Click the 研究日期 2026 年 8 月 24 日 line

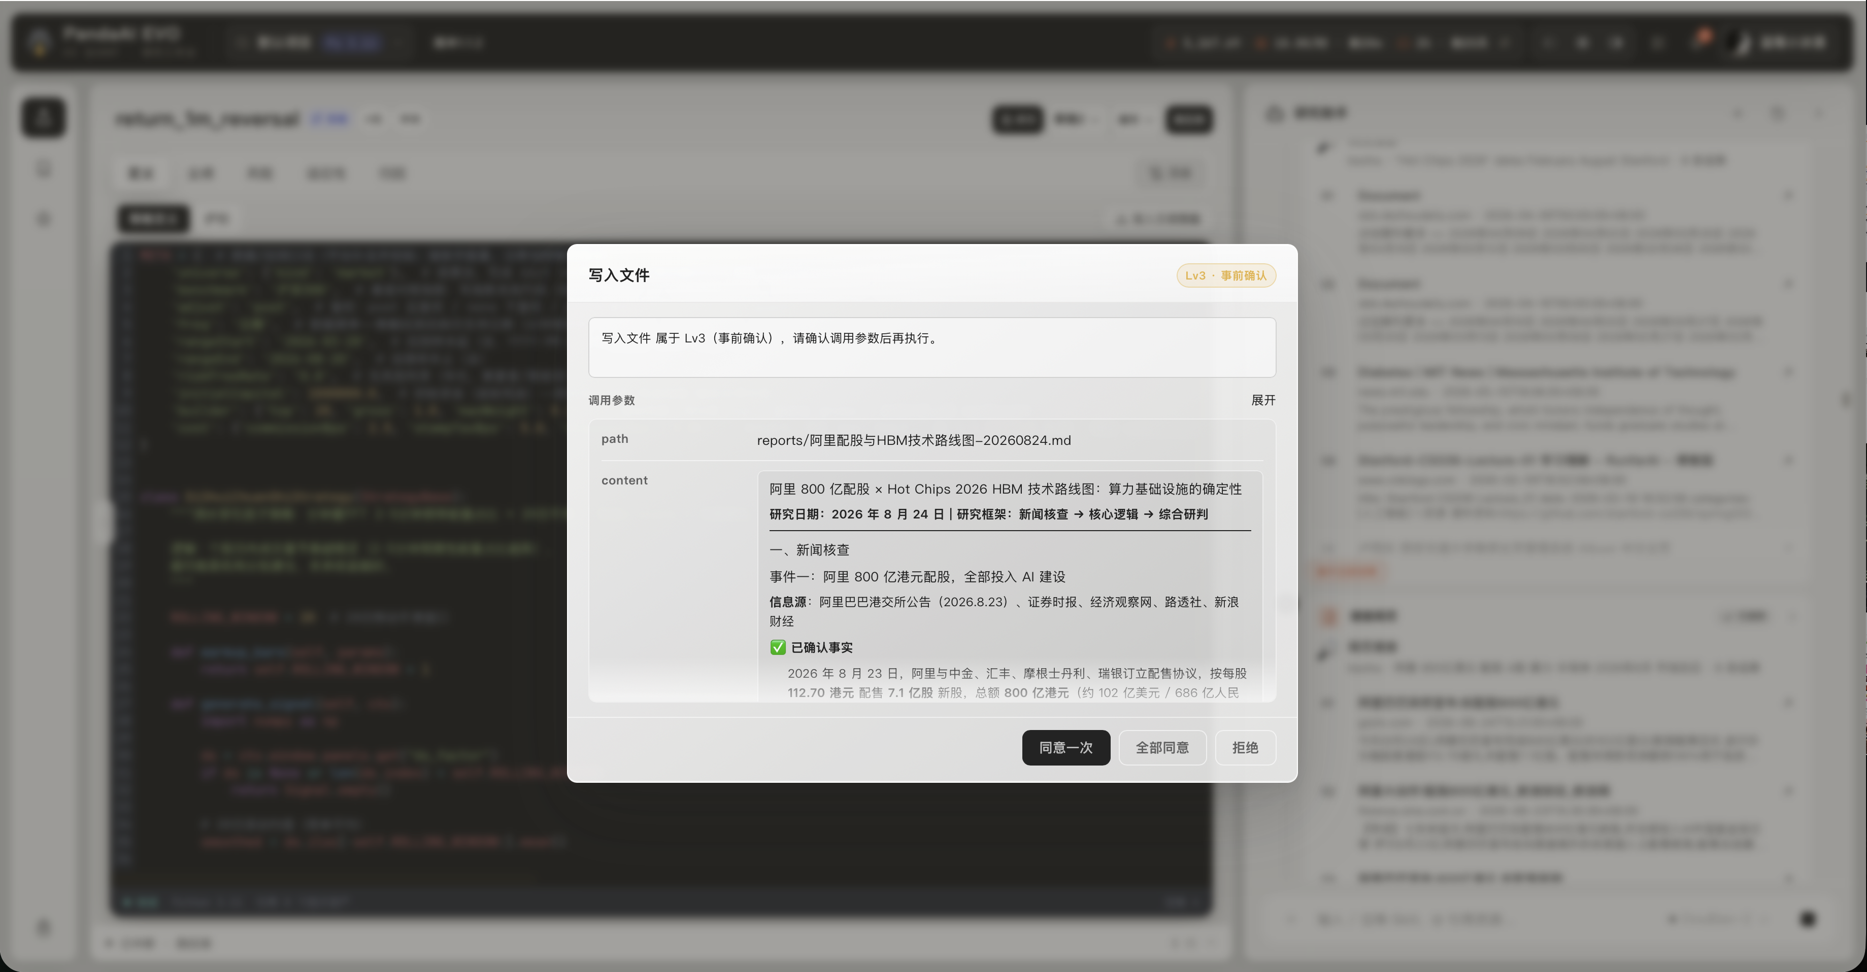[x=989, y=514]
